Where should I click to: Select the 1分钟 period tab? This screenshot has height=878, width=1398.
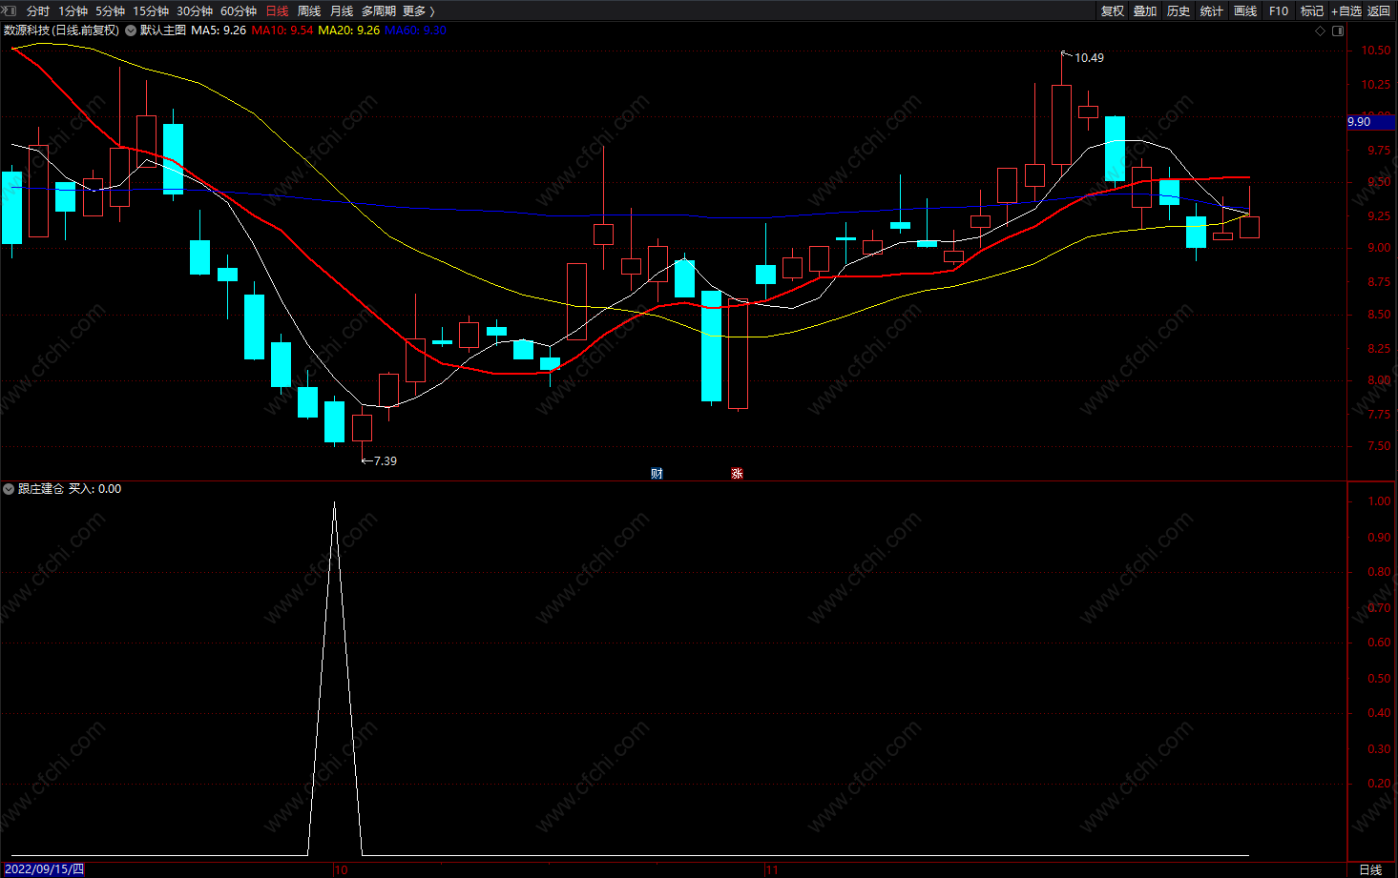pos(73,10)
